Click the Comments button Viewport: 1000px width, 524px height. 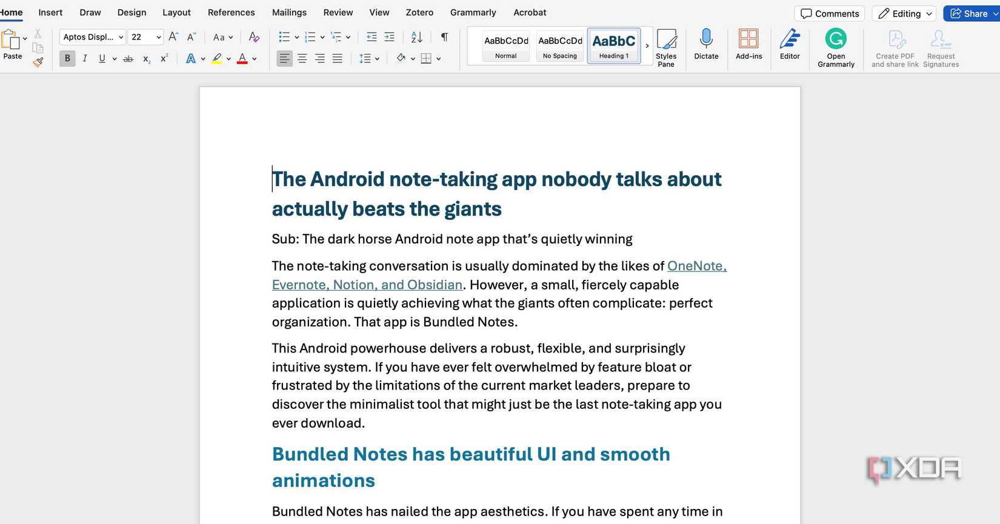[830, 13]
